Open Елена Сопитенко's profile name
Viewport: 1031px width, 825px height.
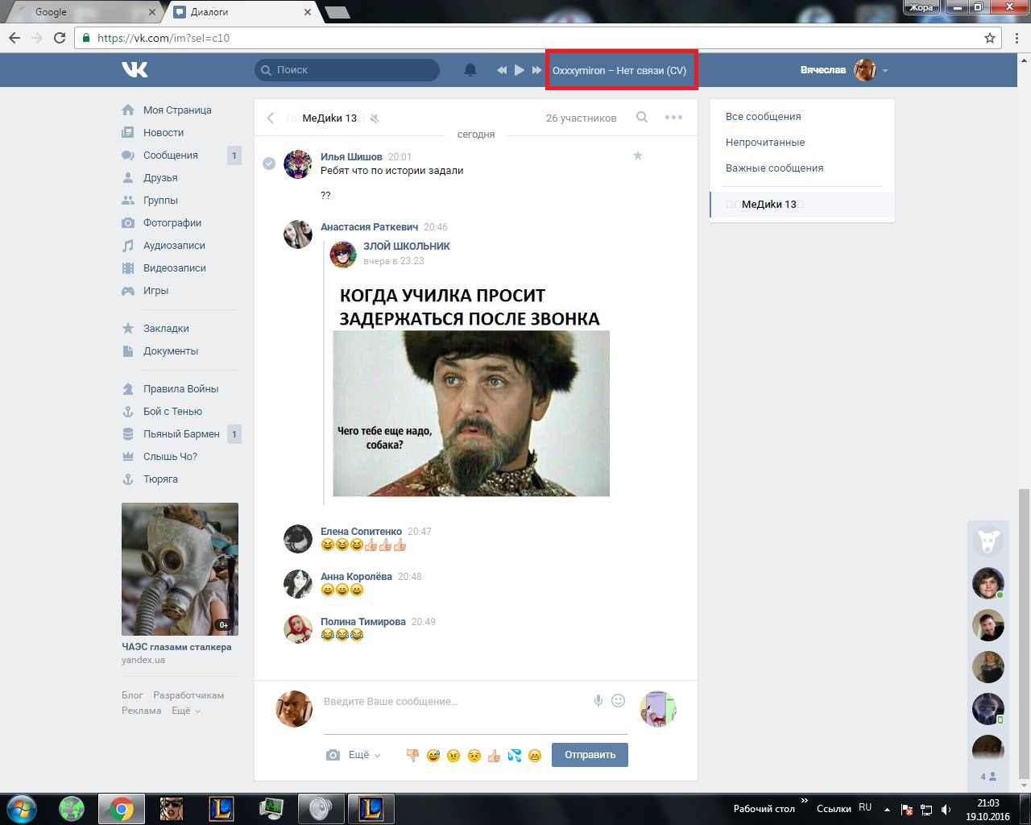361,532
